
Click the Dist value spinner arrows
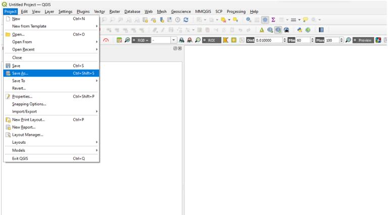(x=284, y=40)
